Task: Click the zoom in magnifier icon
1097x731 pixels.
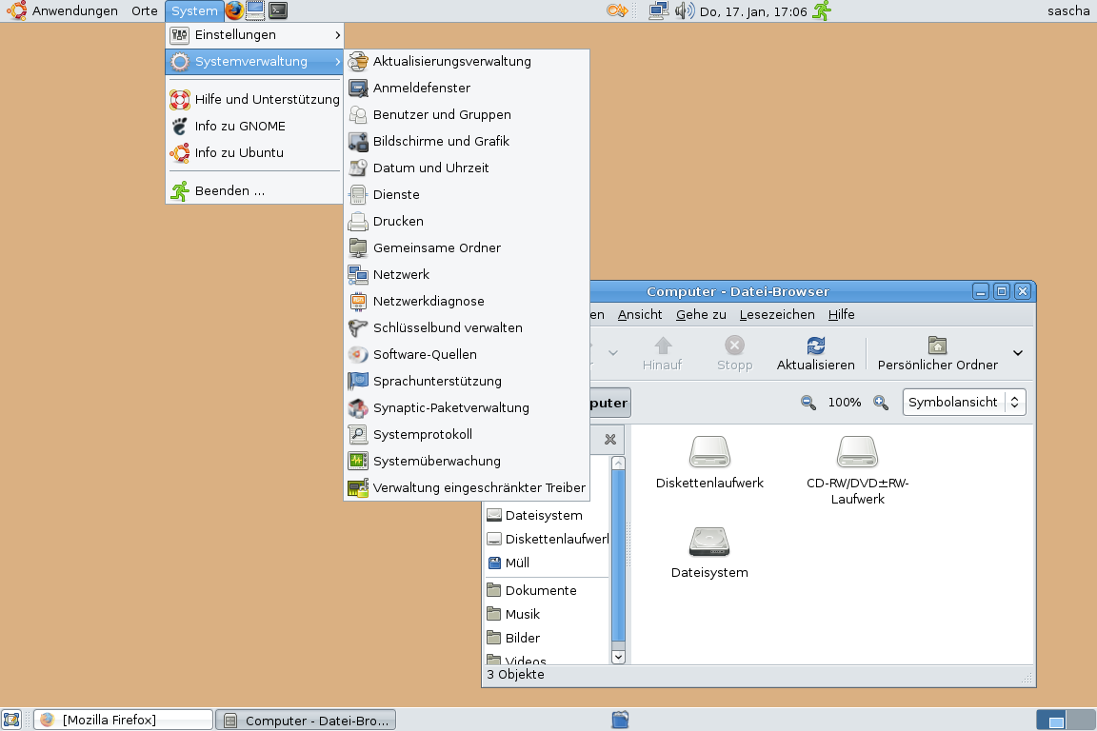Action: click(881, 403)
